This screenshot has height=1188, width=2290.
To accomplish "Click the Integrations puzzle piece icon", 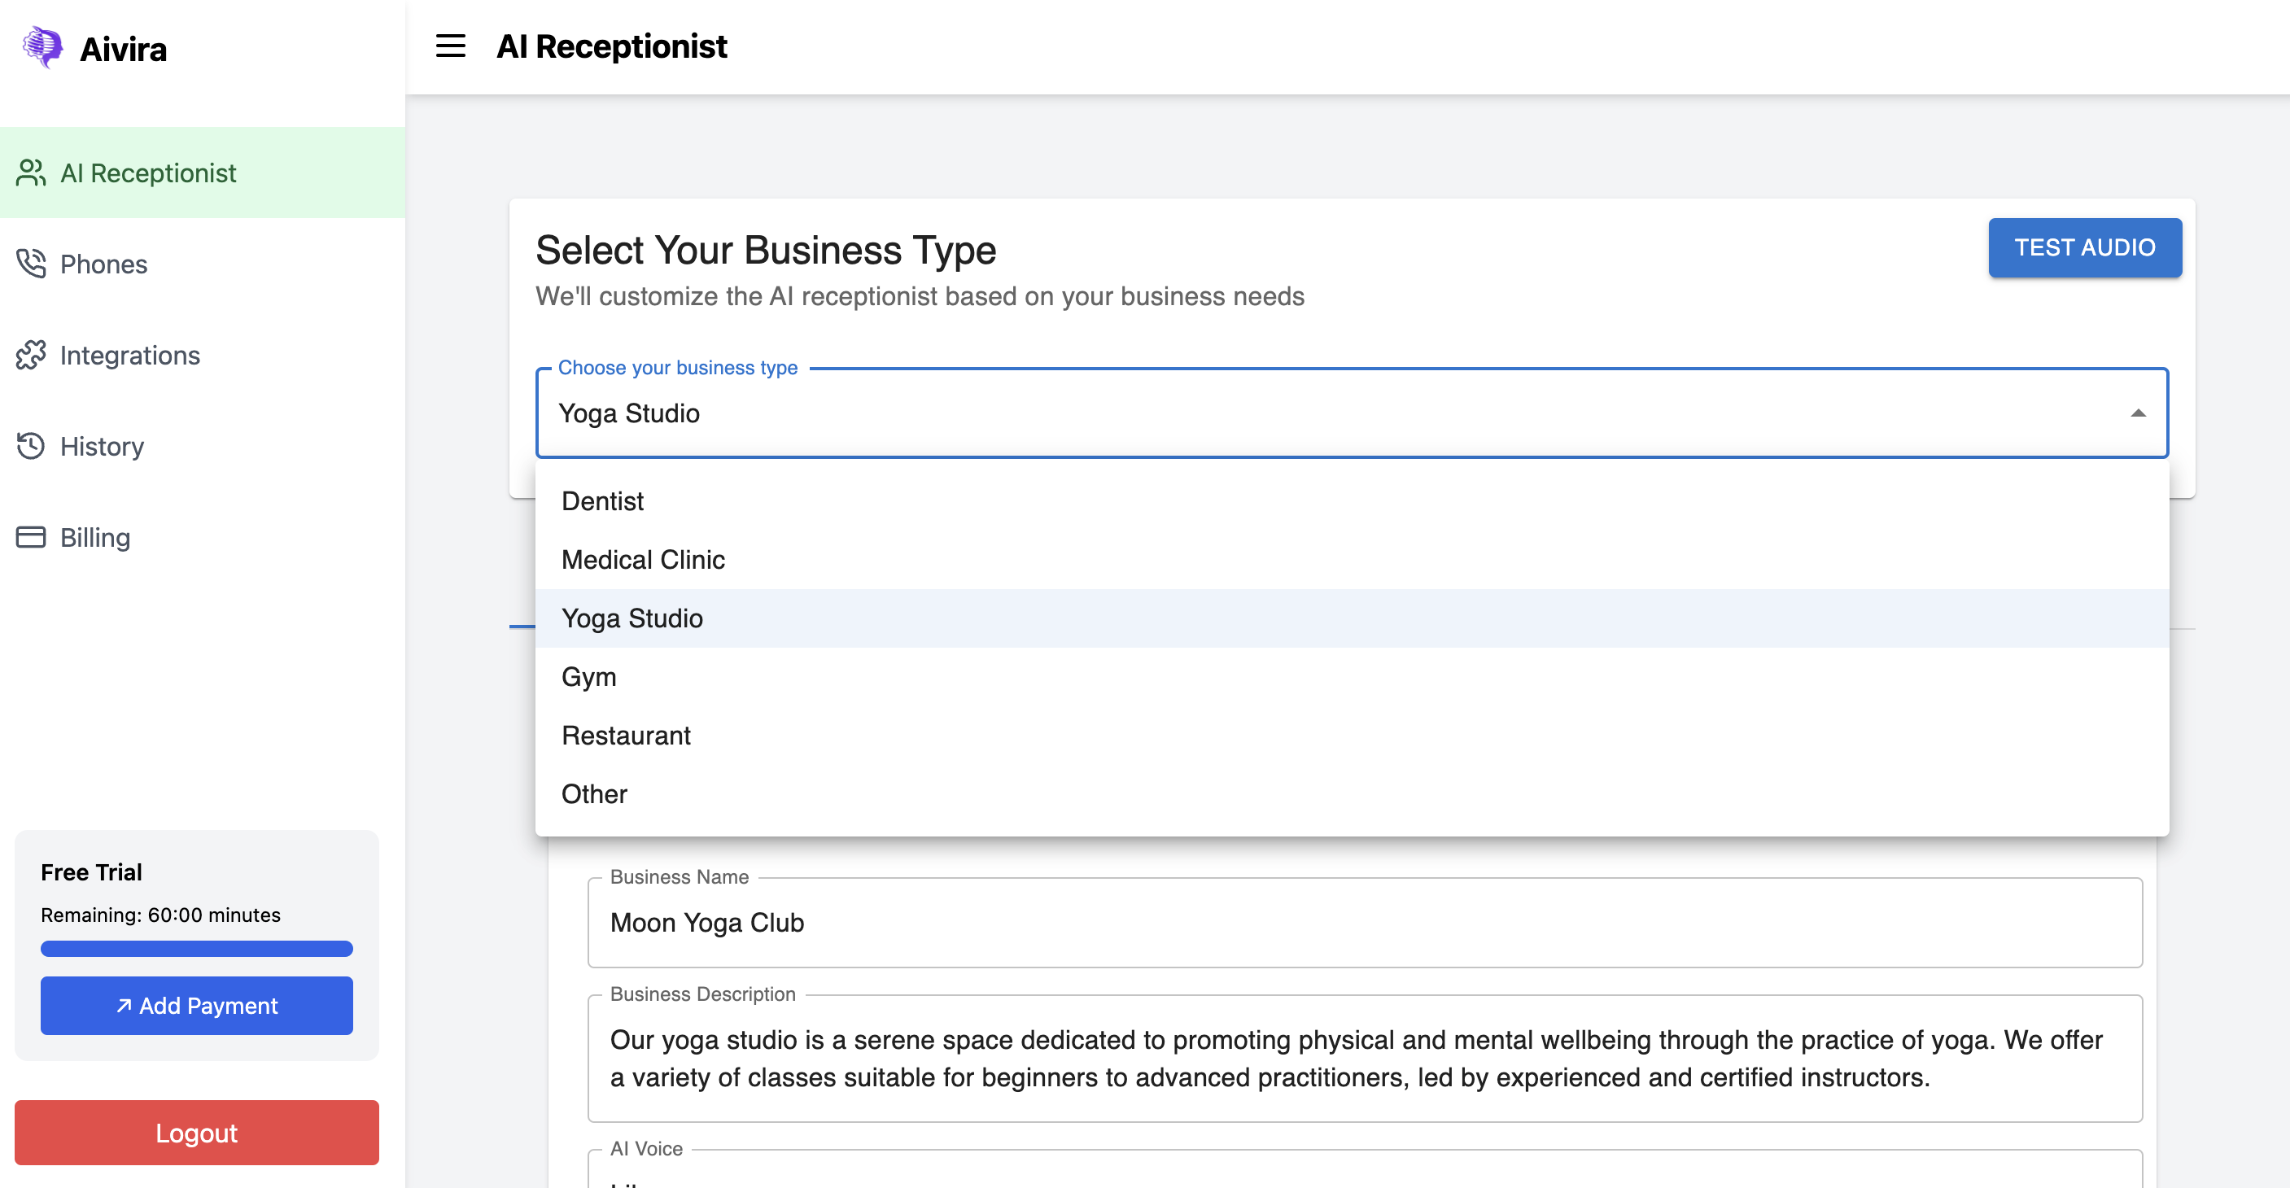I will click(31, 356).
